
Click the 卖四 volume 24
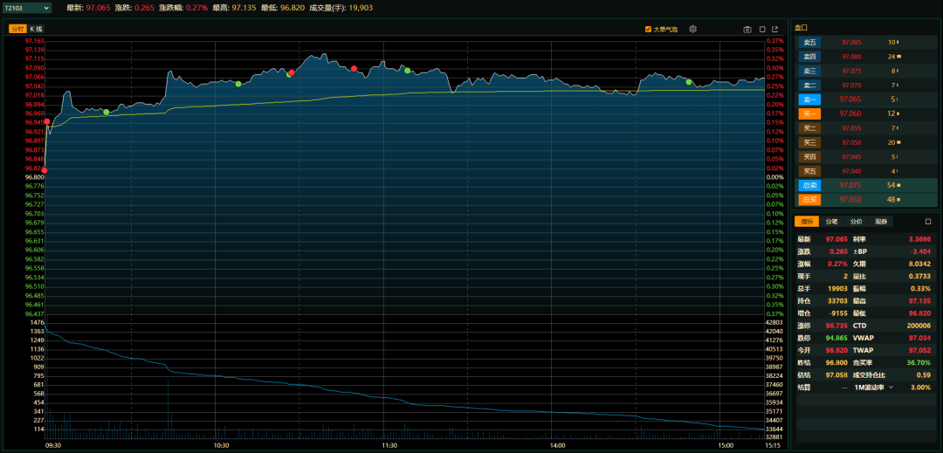coord(891,57)
